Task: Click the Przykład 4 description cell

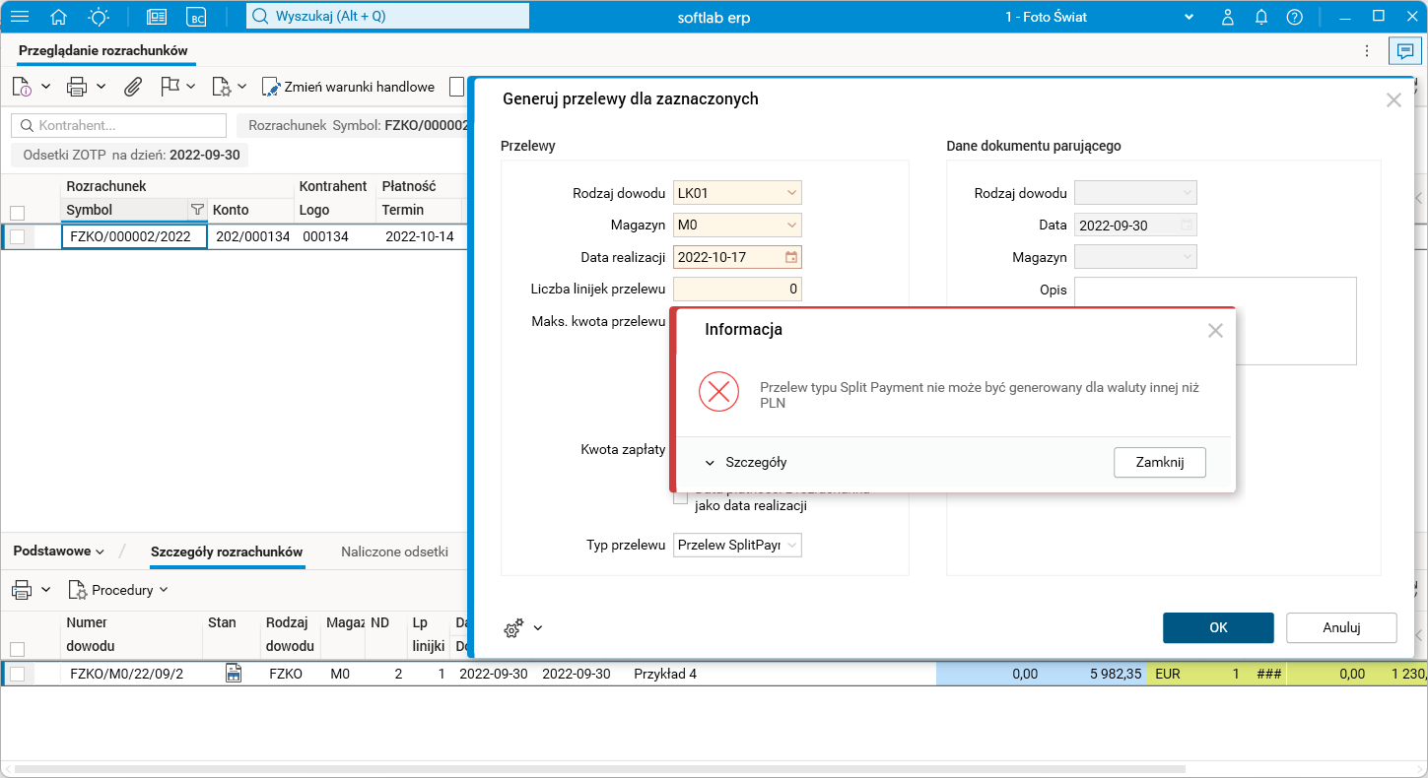Action: (665, 674)
